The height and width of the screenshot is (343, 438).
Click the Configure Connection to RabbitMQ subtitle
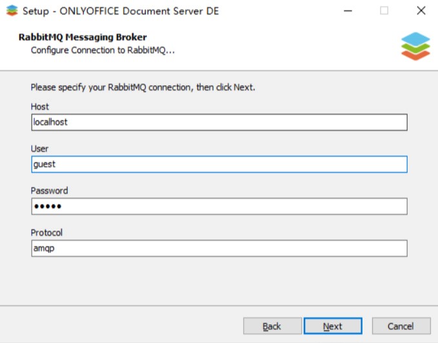pyautogui.click(x=103, y=50)
